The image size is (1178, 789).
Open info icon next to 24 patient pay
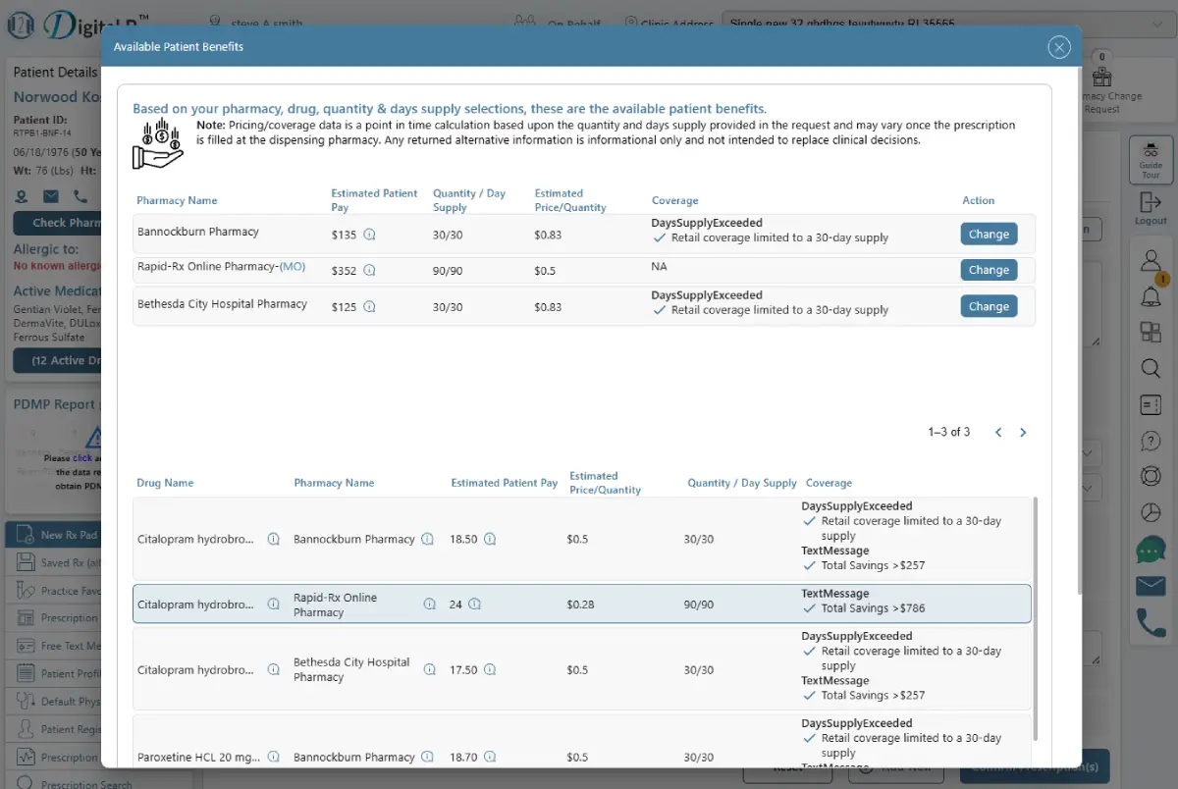pos(474,605)
